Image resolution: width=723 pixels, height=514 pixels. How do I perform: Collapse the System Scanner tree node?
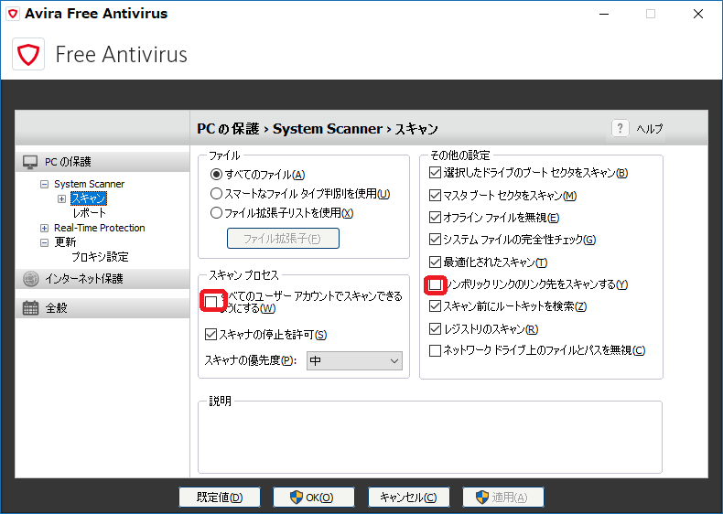44,185
